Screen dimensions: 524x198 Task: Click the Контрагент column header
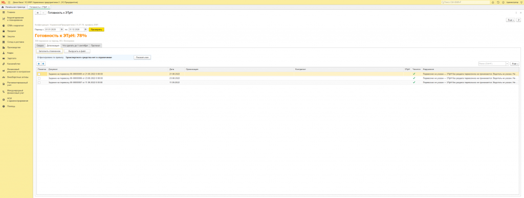348,69
